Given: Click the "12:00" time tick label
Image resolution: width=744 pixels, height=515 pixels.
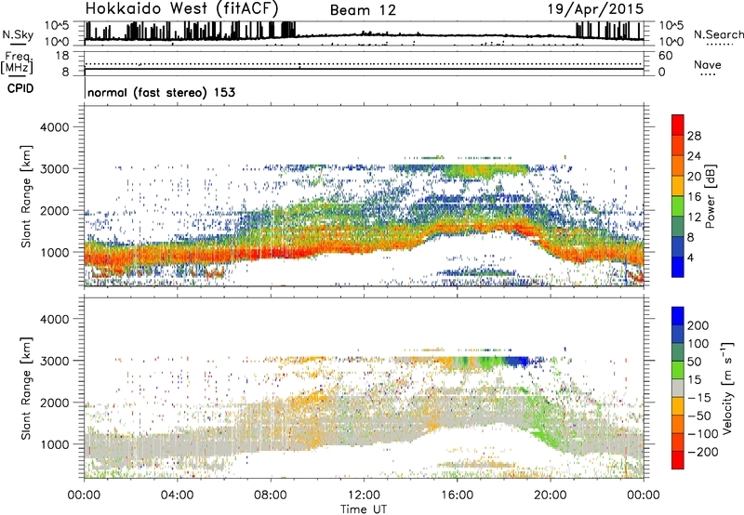Looking at the screenshot, I should click(x=364, y=495).
